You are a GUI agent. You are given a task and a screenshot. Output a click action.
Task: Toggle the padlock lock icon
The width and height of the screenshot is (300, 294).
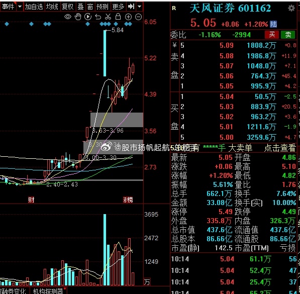(118, 17)
